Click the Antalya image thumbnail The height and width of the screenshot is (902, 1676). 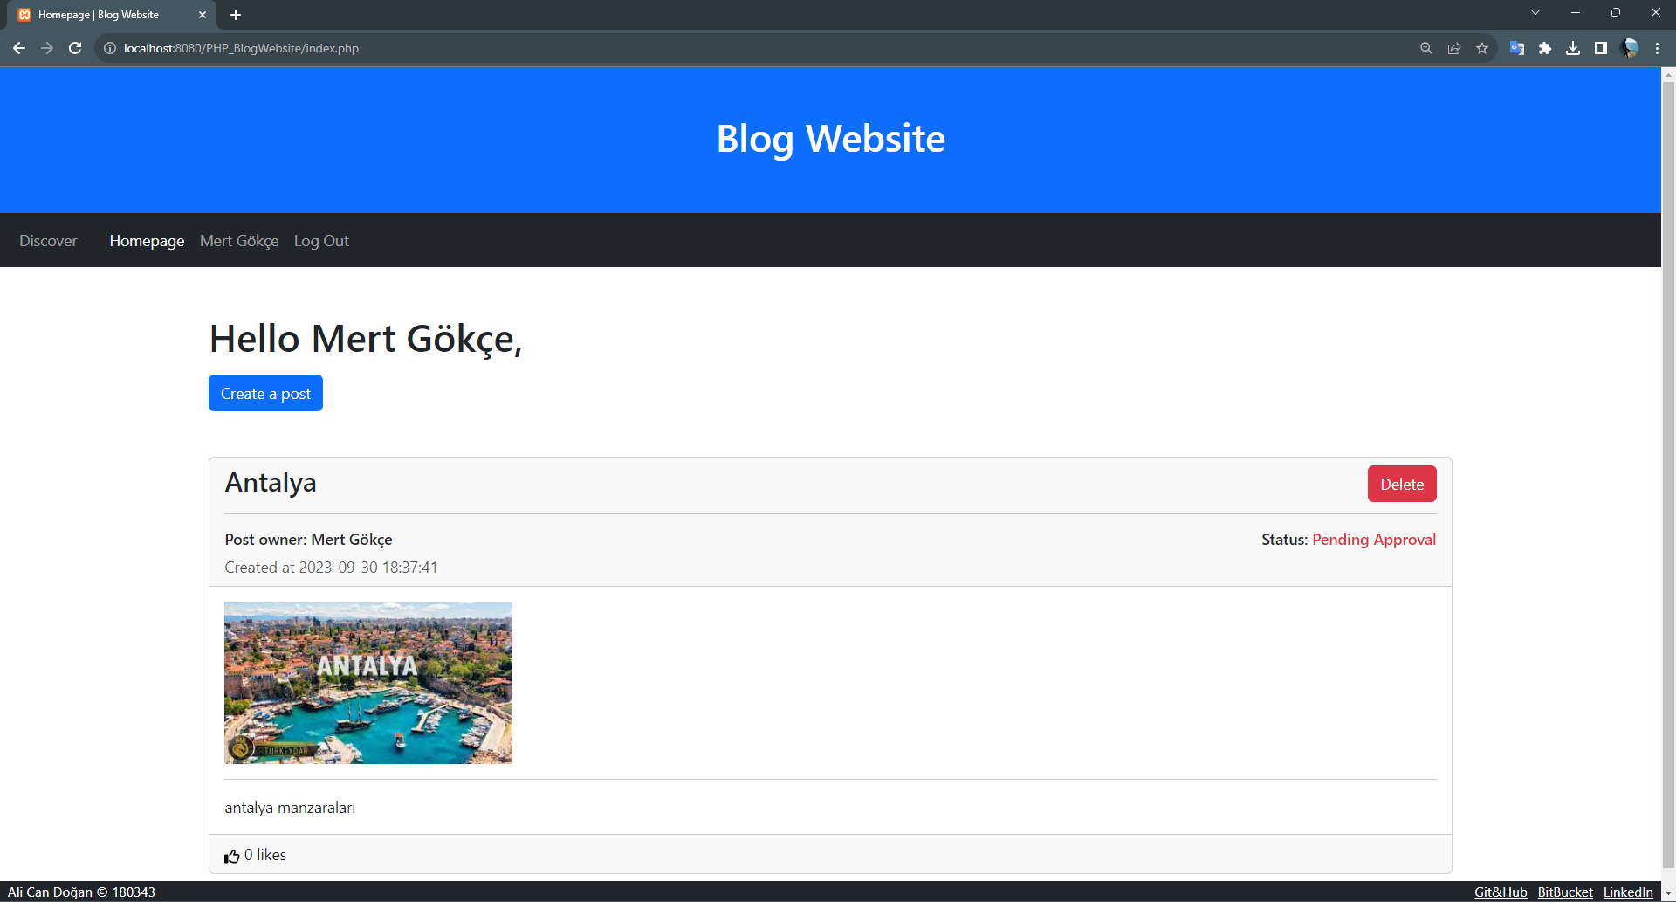tap(367, 682)
